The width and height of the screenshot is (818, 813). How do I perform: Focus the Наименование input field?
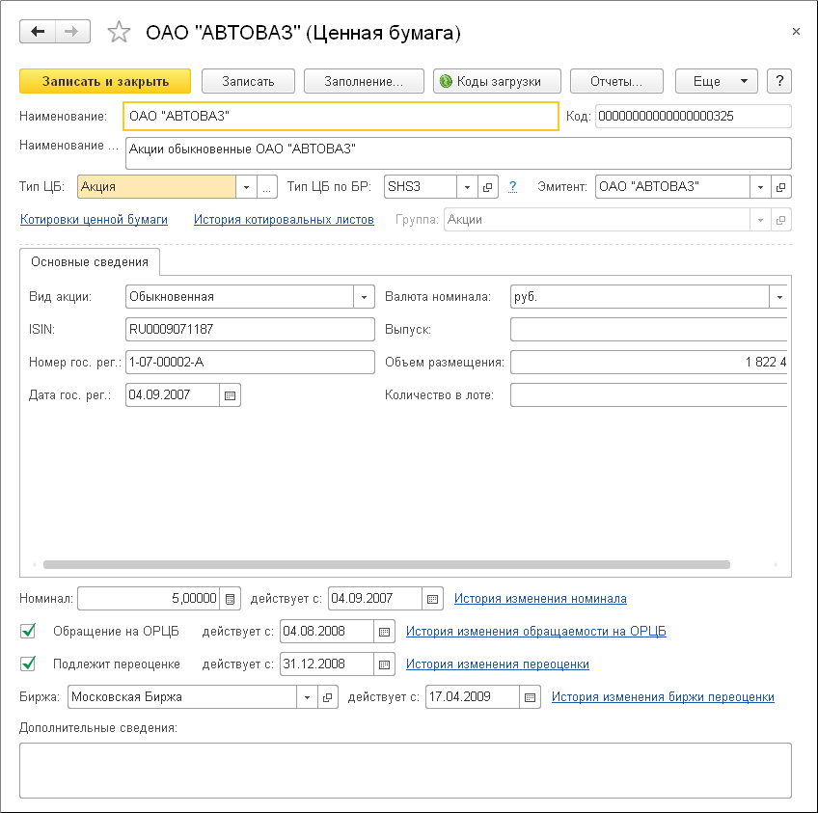(x=341, y=117)
